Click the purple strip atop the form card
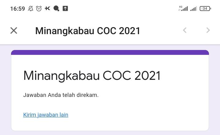 pos(110,52)
